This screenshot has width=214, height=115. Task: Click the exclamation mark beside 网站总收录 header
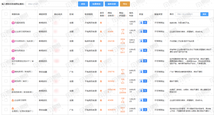click(114, 16)
